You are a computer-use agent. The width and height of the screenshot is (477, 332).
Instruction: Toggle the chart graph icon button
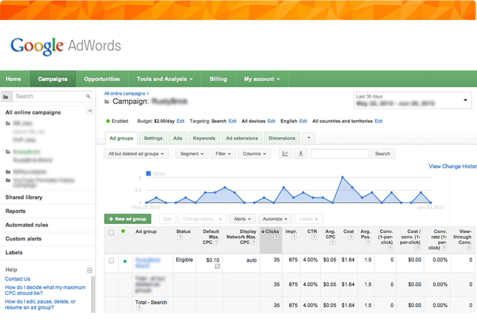point(285,154)
